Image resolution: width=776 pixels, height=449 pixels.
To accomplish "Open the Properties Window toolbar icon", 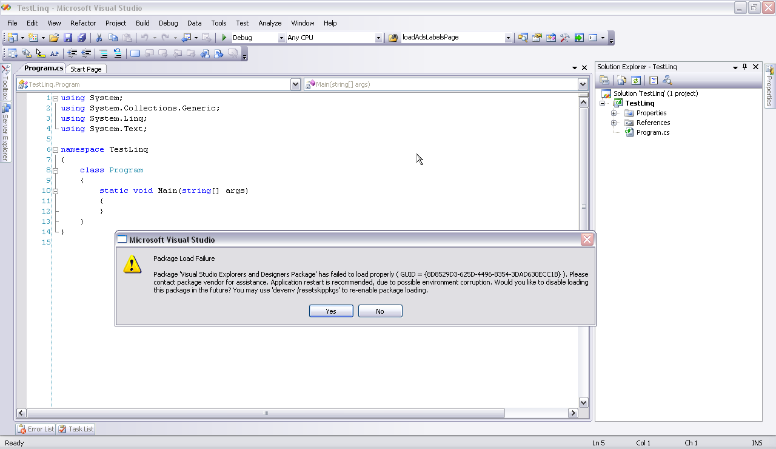I will click(537, 38).
